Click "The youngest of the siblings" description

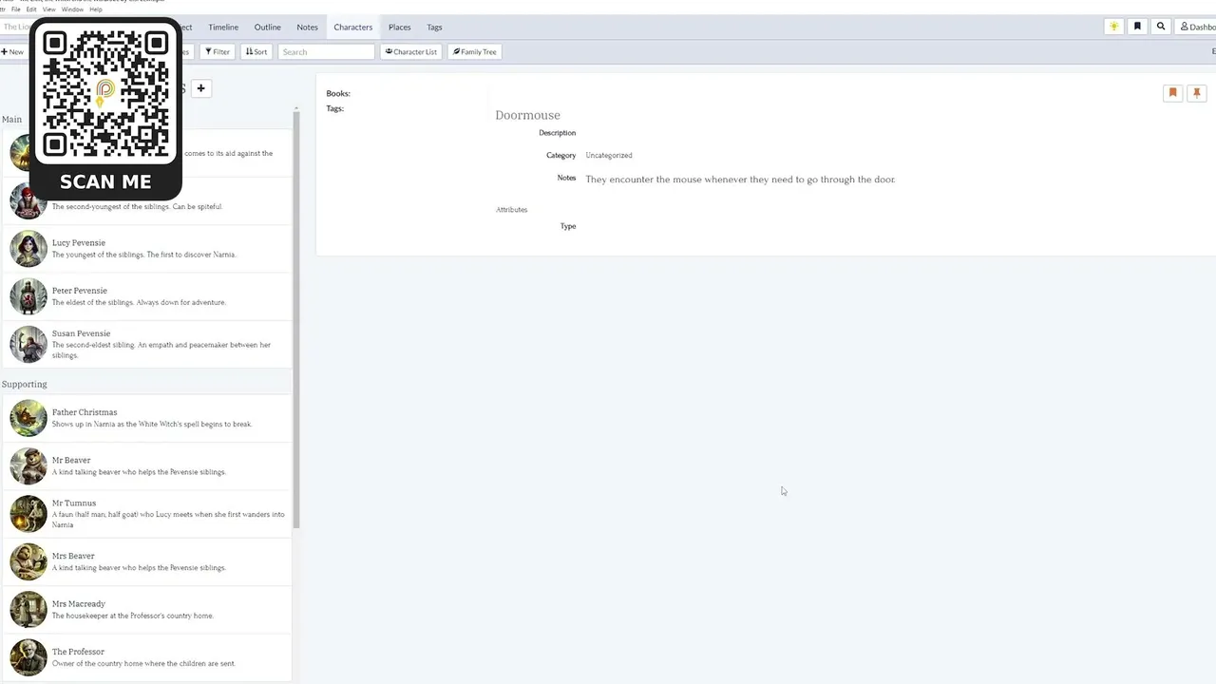[143, 255]
